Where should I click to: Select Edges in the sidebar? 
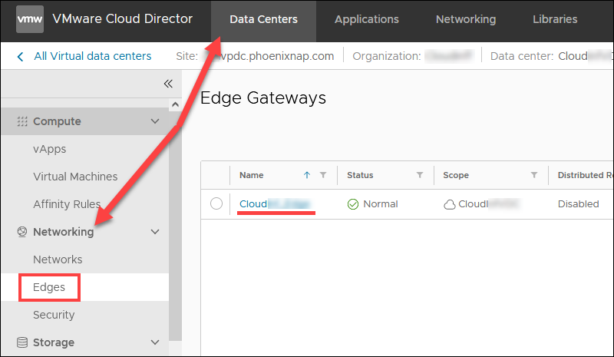(49, 287)
